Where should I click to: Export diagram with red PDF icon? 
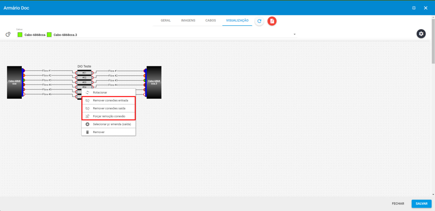(272, 21)
